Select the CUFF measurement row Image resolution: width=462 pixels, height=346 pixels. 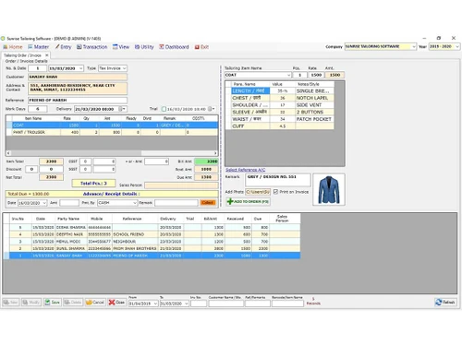[279, 126]
